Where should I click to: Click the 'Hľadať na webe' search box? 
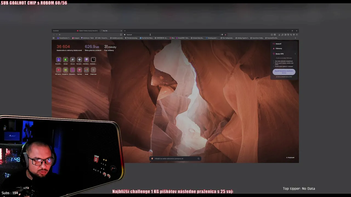(x=175, y=159)
